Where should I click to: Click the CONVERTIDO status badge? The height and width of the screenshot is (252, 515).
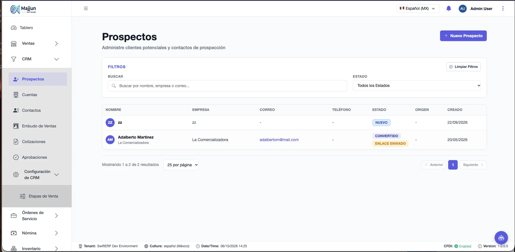pos(386,136)
